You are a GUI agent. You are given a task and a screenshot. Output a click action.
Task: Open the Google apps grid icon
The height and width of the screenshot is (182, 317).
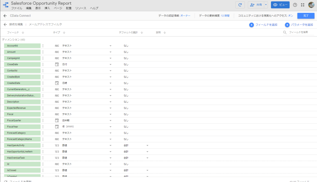pyautogui.click(x=302, y=5)
